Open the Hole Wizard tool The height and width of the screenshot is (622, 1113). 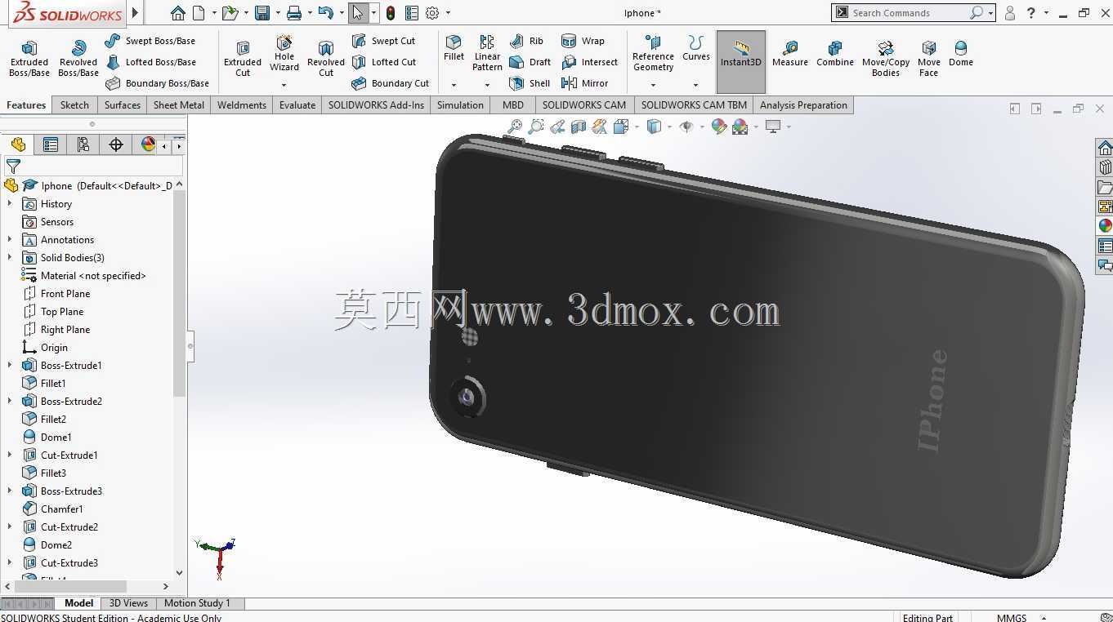pos(284,54)
